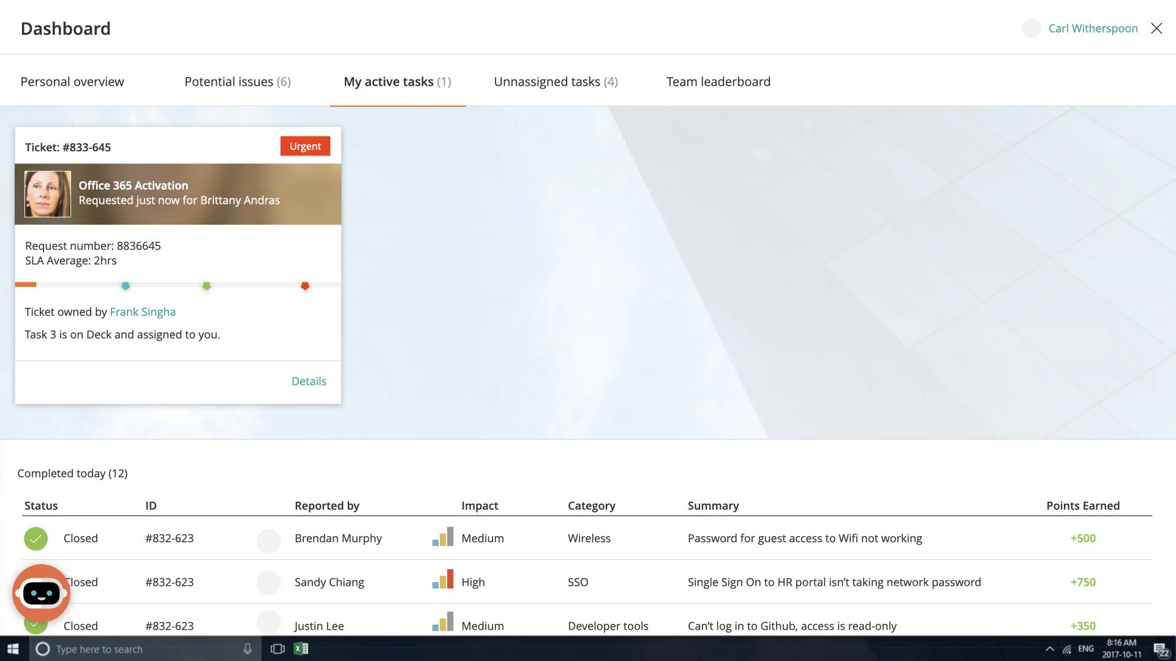This screenshot has height=661, width=1176.
Task: Click Carl Witherspoon's avatar circle
Action: (1031, 28)
